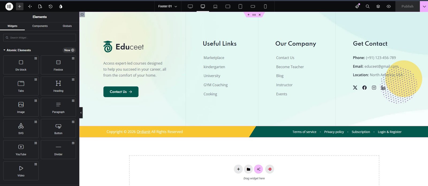Open the droplet theme icon in top bar

coord(61,6)
